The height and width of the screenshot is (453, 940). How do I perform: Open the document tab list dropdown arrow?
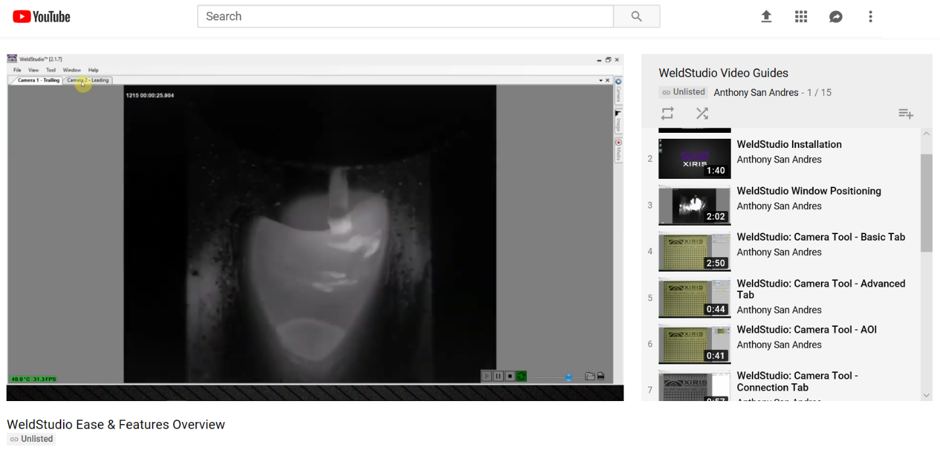click(601, 80)
